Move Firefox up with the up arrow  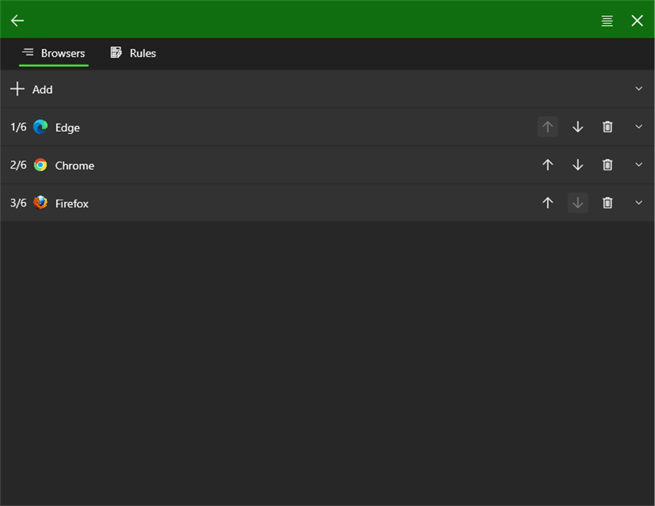pyautogui.click(x=547, y=203)
